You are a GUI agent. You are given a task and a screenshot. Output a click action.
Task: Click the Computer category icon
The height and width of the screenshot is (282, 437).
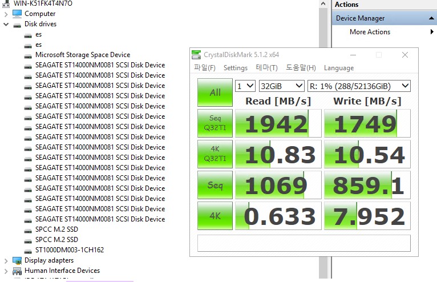coord(17,14)
